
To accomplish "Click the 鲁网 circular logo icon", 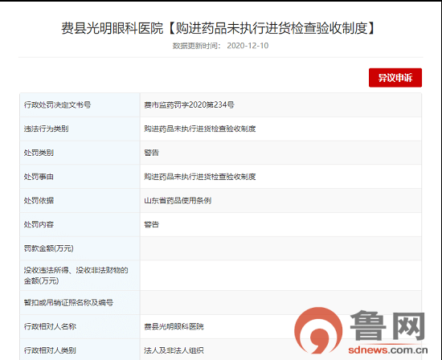I will point(318,330).
